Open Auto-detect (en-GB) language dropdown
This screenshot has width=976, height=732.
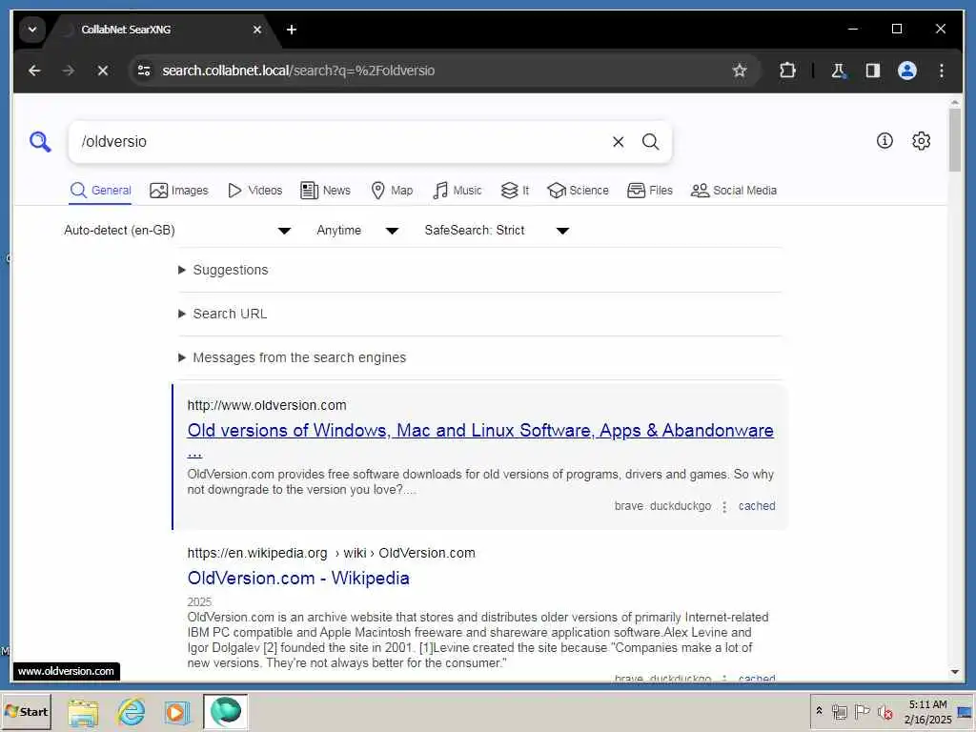177,231
